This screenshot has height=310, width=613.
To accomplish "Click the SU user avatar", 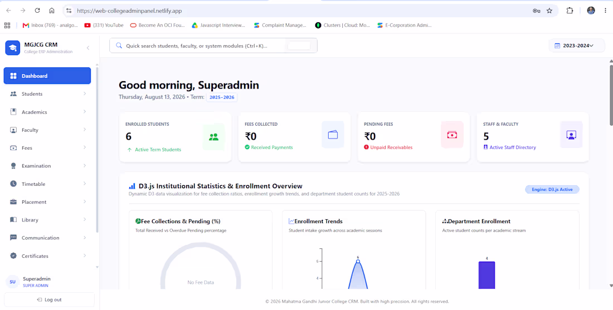I will (12, 282).
